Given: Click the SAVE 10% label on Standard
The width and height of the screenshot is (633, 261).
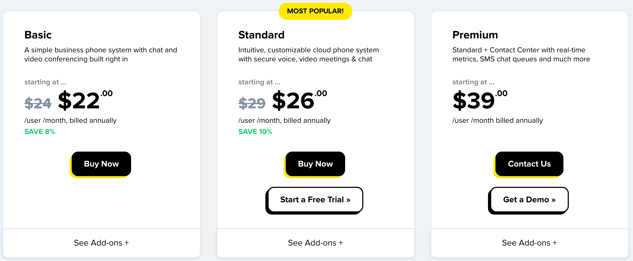Looking at the screenshot, I should pos(255,131).
